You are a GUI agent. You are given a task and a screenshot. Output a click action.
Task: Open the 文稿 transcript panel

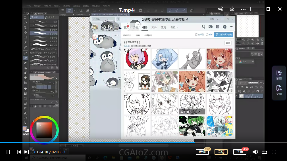(x=279, y=90)
